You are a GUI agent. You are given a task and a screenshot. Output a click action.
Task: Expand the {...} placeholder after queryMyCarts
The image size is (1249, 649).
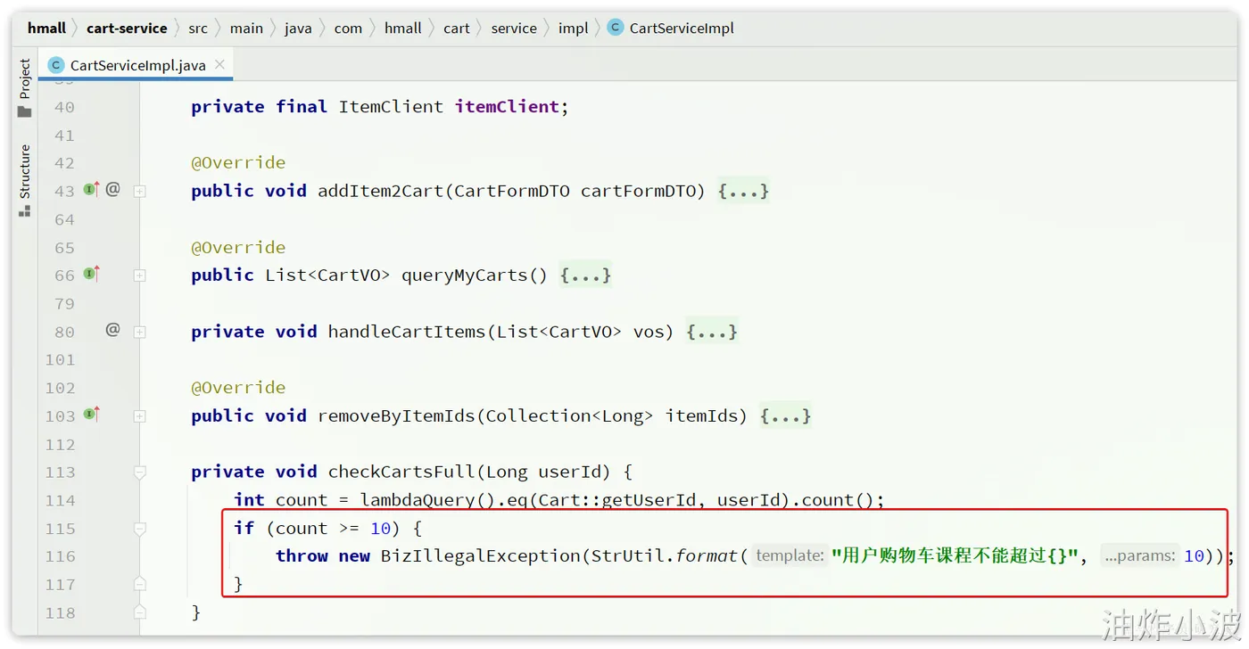(585, 275)
